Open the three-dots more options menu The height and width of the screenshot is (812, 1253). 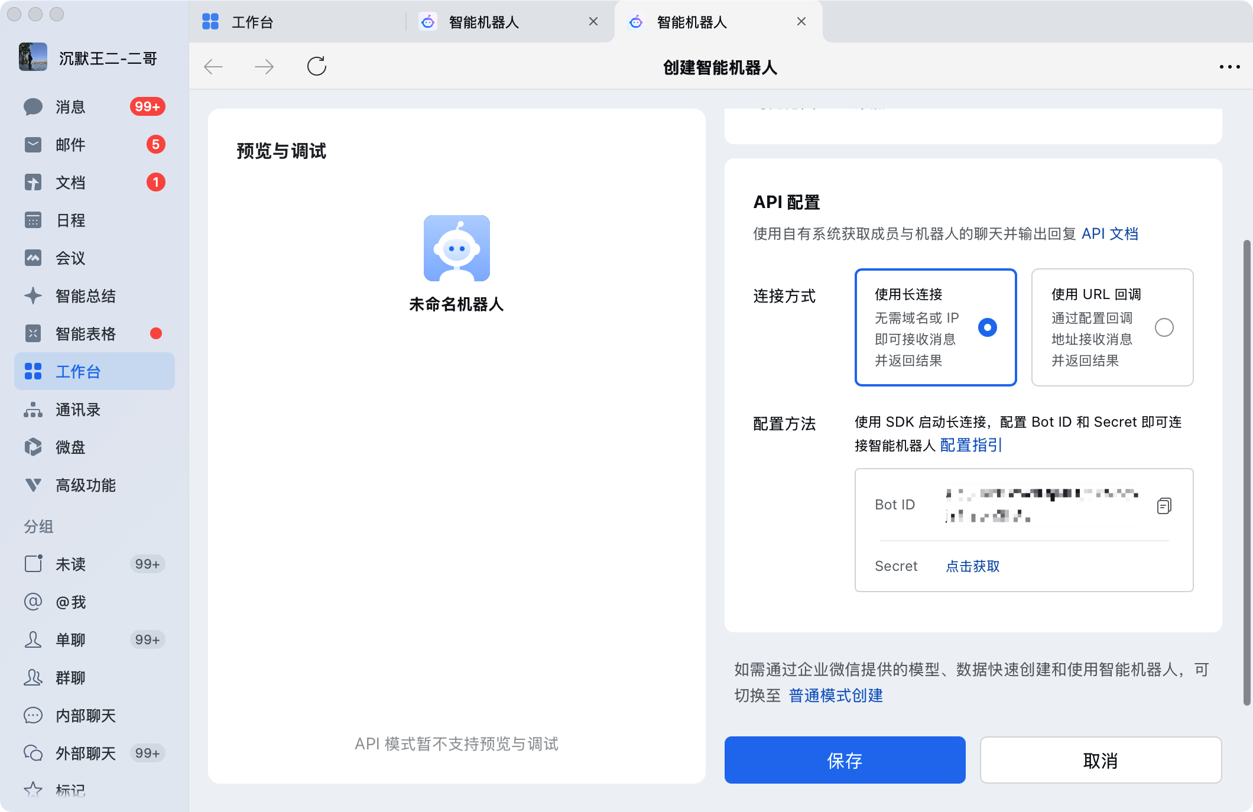1229,67
